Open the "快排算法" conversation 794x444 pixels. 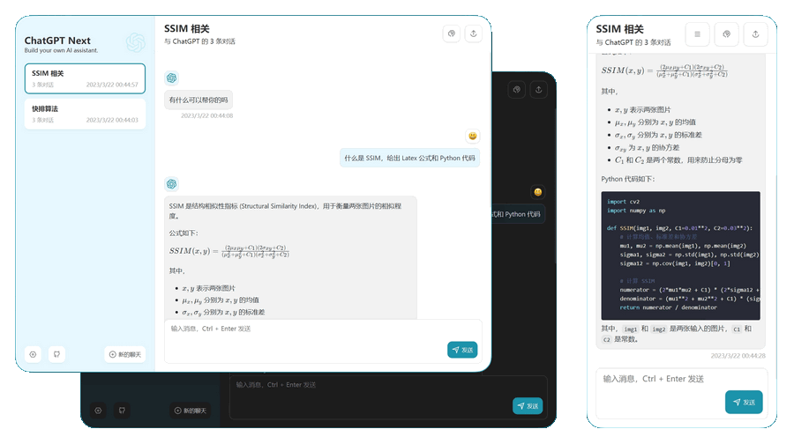pyautogui.click(x=85, y=114)
